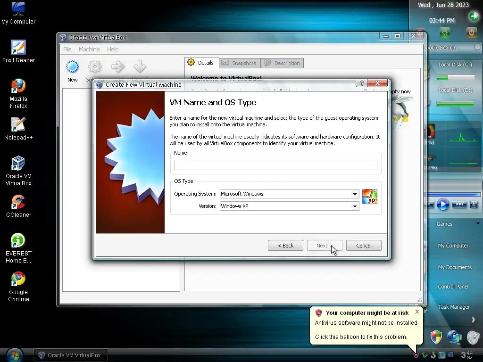Click the Windows XP OS type icon
Viewport: 483px width, 362px height.
[370, 197]
